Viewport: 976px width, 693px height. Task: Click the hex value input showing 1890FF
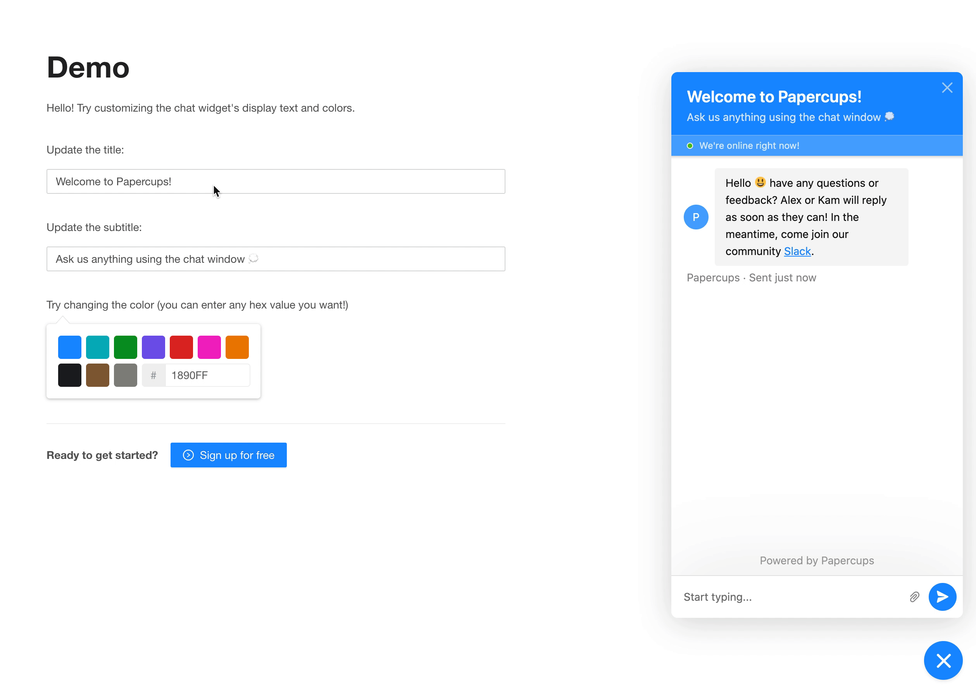[x=207, y=375]
